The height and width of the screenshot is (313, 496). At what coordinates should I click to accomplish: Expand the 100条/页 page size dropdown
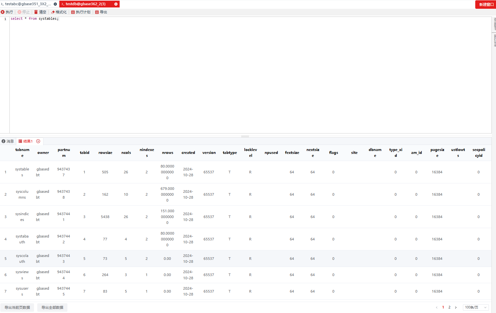(476, 307)
